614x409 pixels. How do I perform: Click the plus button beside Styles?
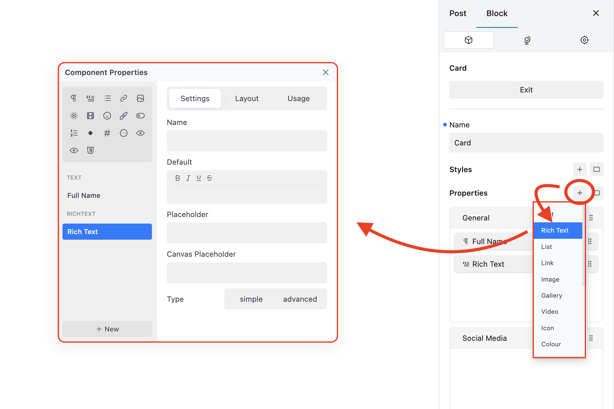[x=580, y=169]
